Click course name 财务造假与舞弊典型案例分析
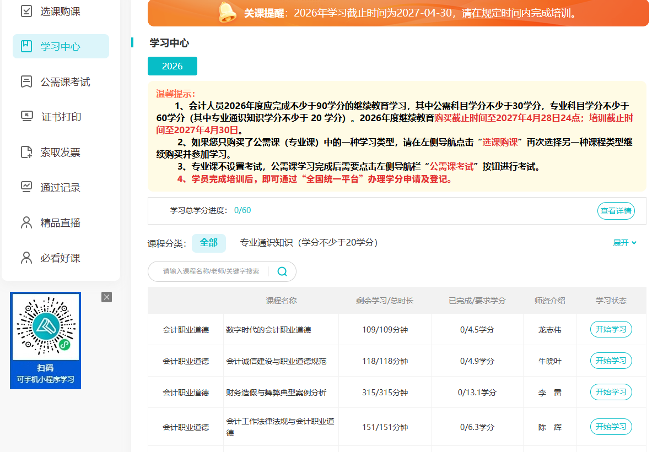Screen dimensions: 663x452 (x=276, y=393)
